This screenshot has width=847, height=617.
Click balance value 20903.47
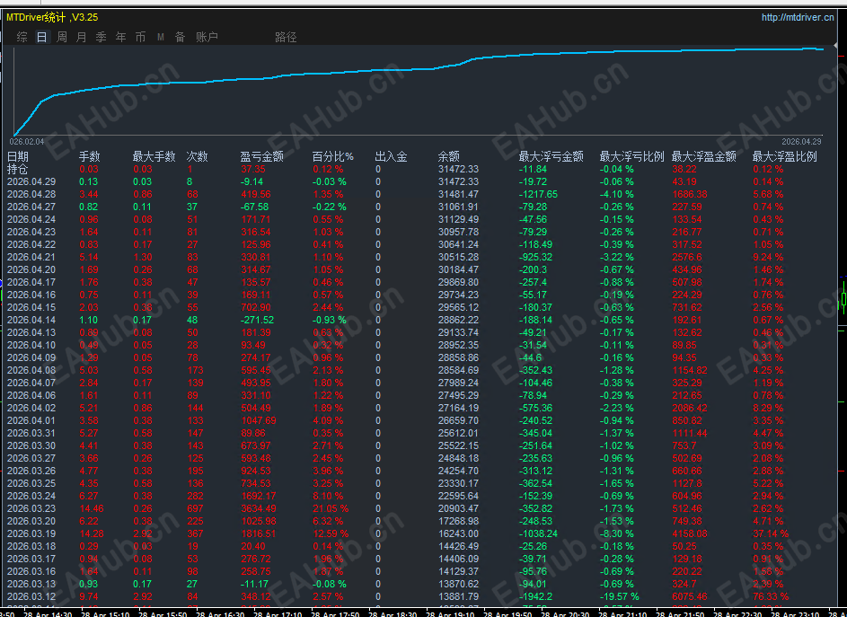(x=458, y=508)
